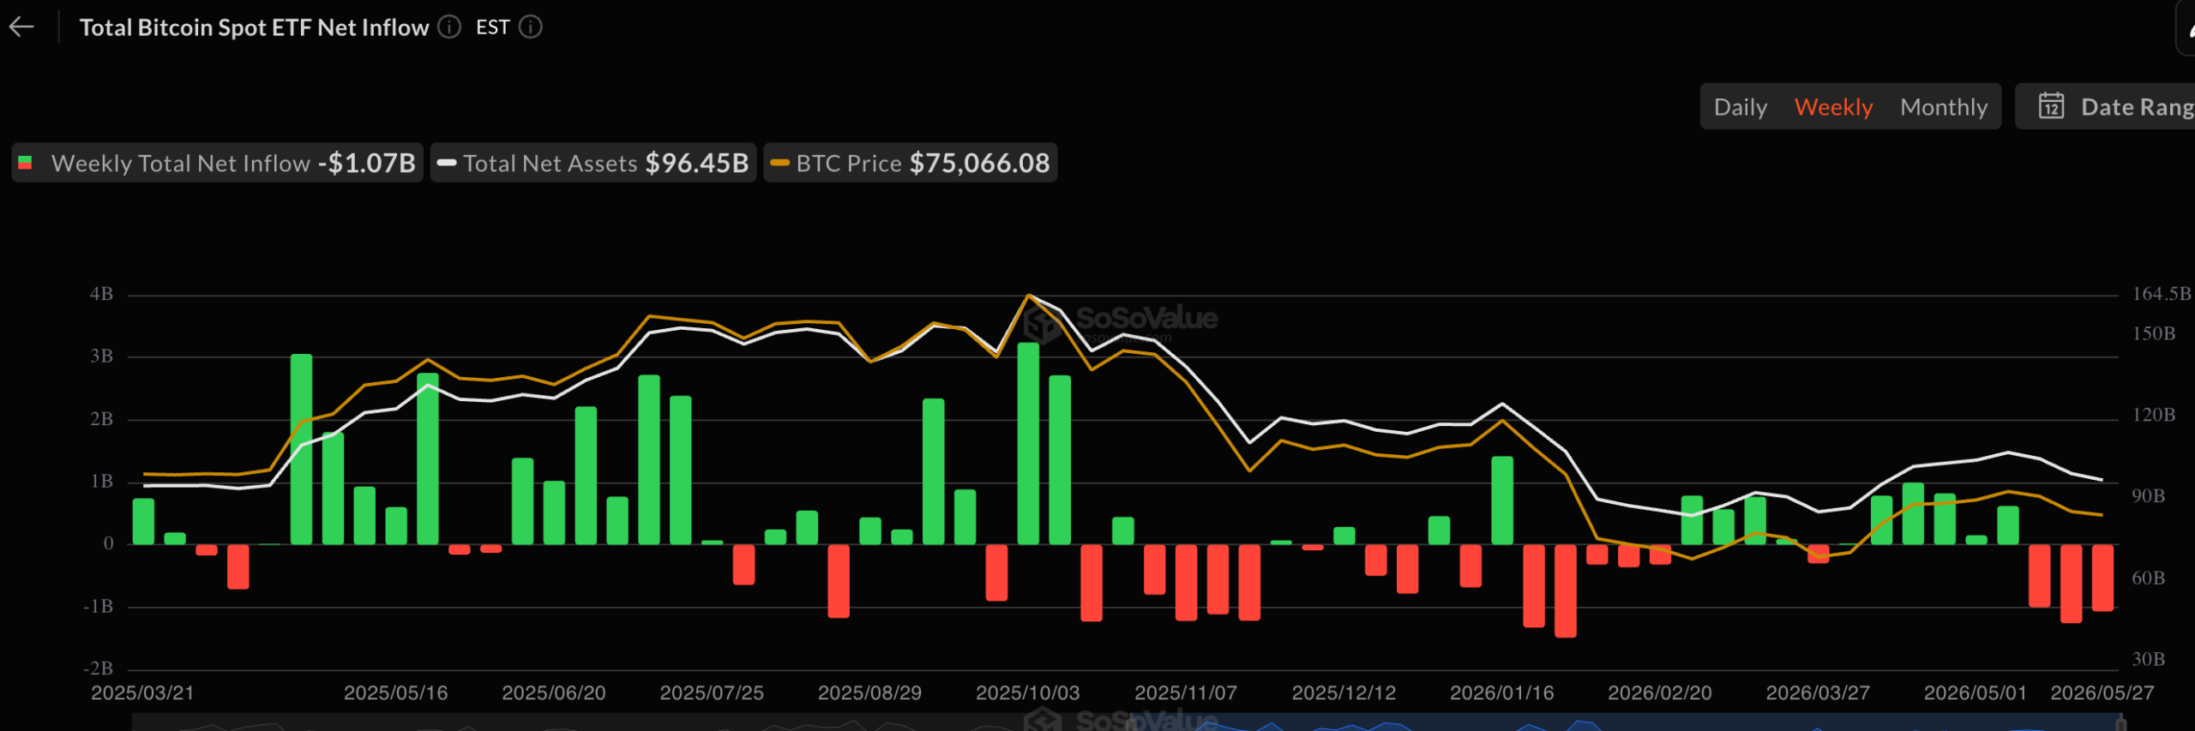Click the 2025/10/03 x-axis date label
The height and width of the screenshot is (731, 2195).
pos(1028,692)
